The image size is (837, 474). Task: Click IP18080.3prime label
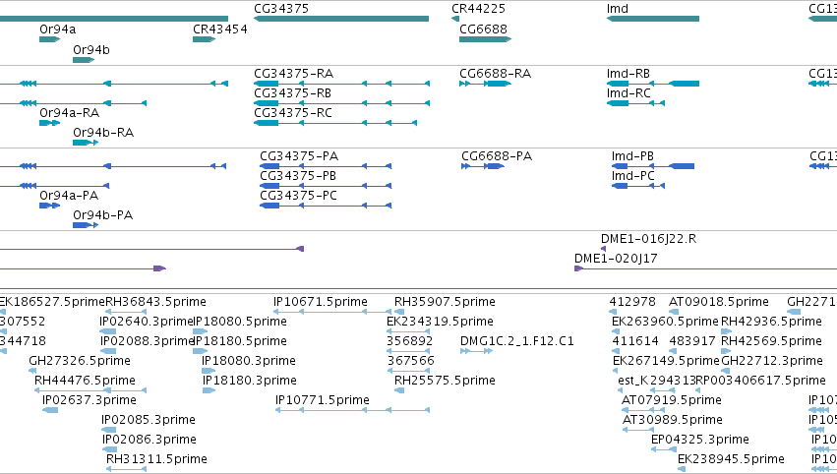pos(249,361)
